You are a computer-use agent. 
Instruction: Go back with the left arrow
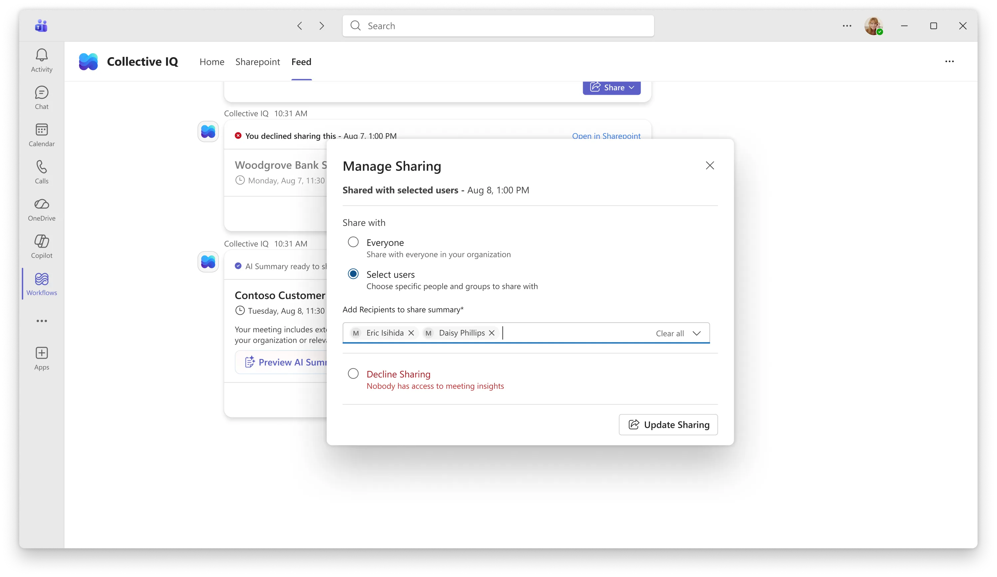point(299,26)
